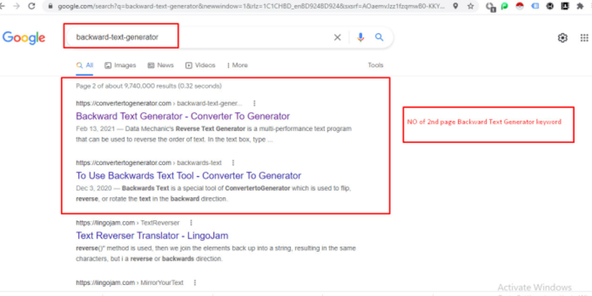Select the All results tab

[x=85, y=65]
